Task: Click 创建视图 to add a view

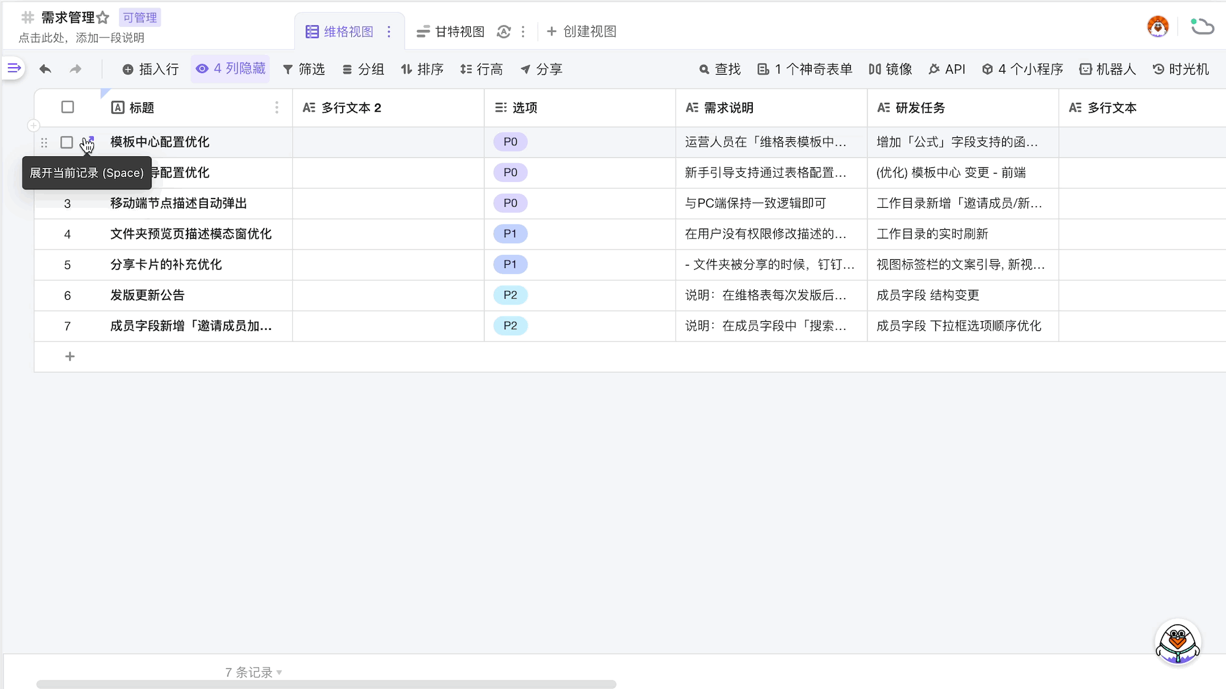Action: 581,32
